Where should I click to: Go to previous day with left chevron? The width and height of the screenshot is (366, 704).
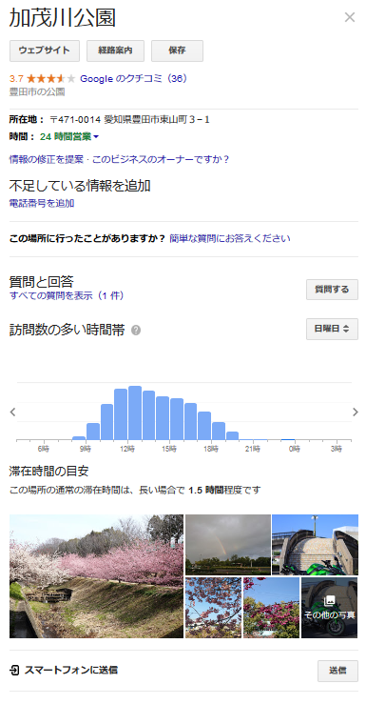[x=13, y=412]
